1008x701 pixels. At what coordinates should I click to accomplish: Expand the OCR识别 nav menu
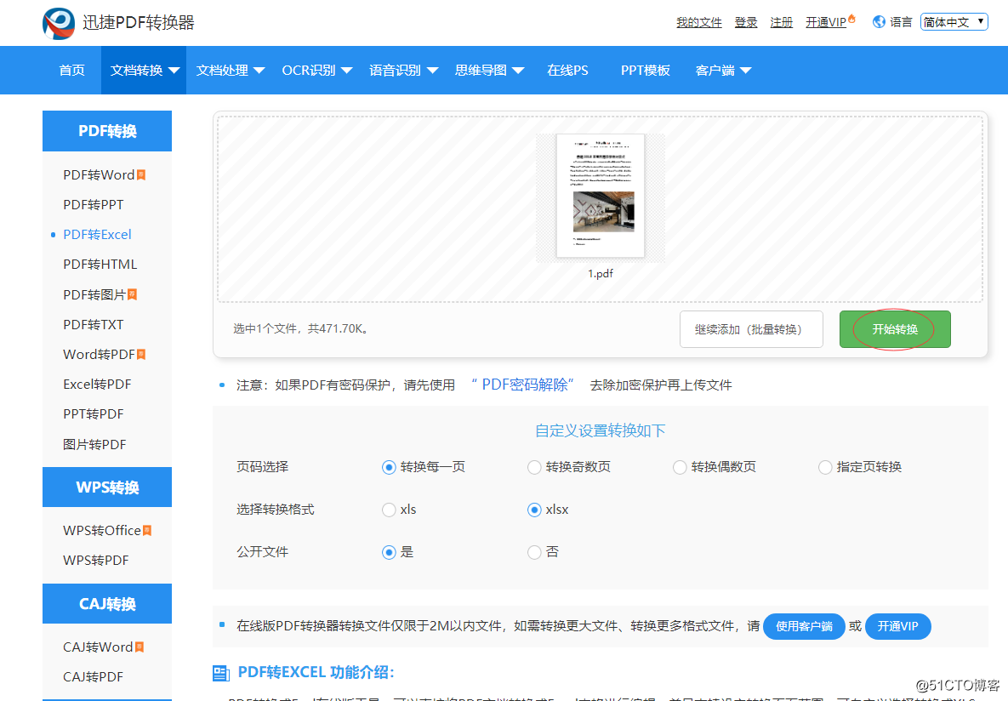tap(317, 70)
